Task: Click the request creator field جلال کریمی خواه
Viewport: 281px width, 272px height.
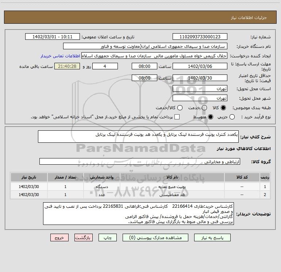Action: click(x=154, y=56)
